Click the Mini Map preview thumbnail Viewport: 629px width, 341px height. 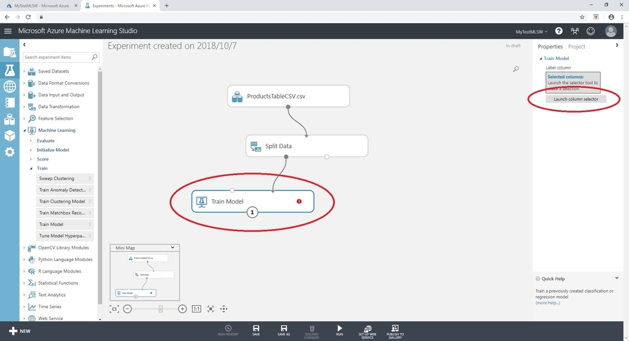coord(145,276)
